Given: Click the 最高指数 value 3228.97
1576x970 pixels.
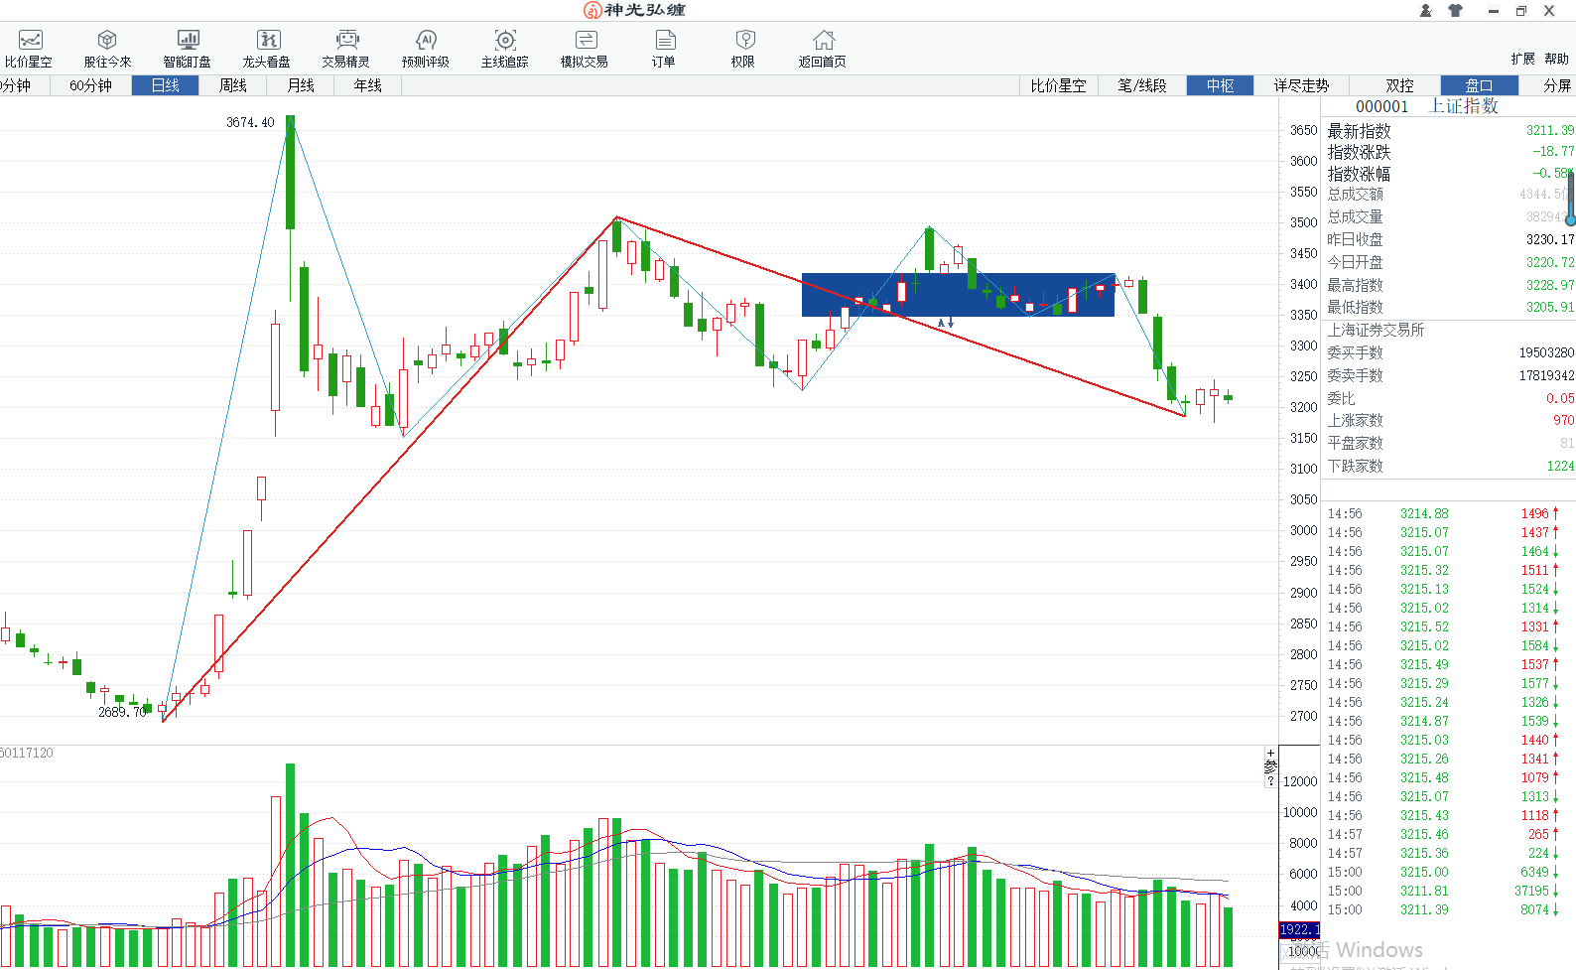Looking at the screenshot, I should [1550, 285].
